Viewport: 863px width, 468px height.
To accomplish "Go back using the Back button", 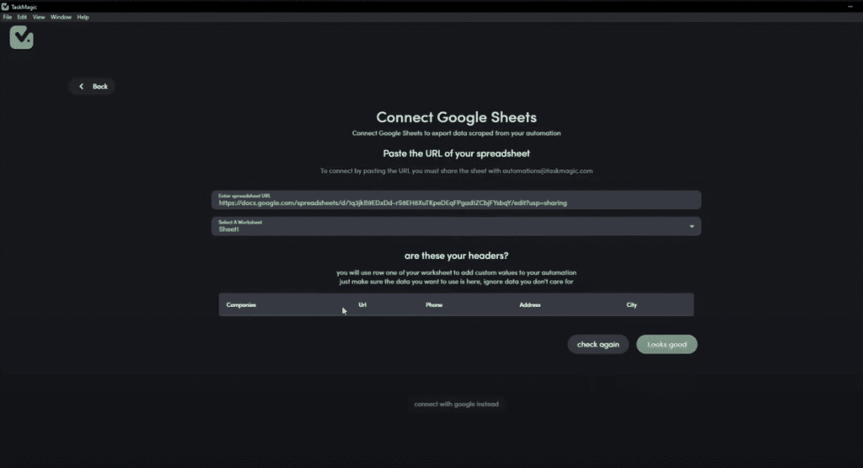I will point(92,86).
